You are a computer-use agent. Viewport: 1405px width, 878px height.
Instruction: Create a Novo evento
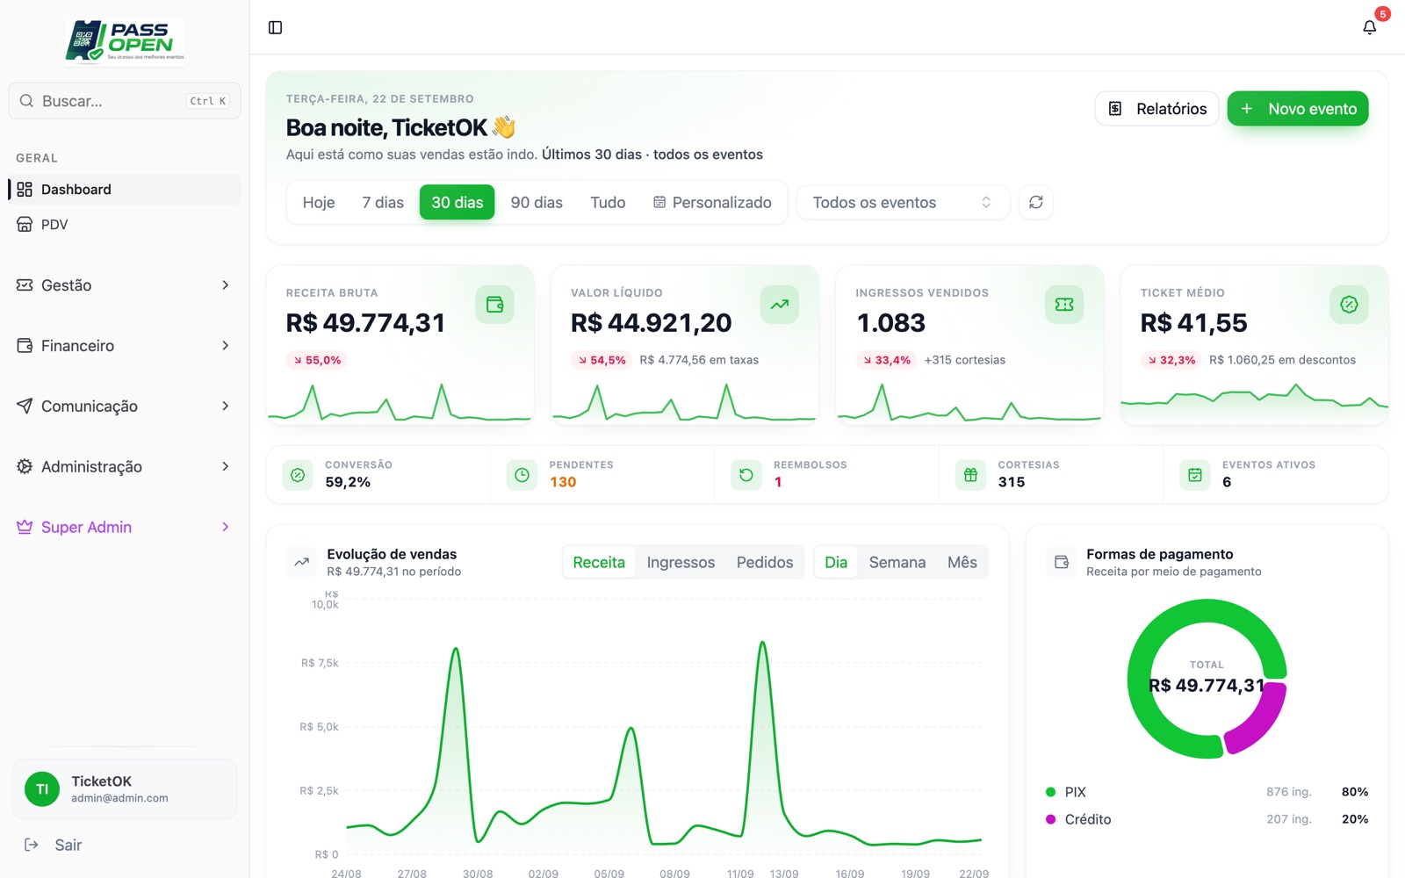pyautogui.click(x=1298, y=109)
